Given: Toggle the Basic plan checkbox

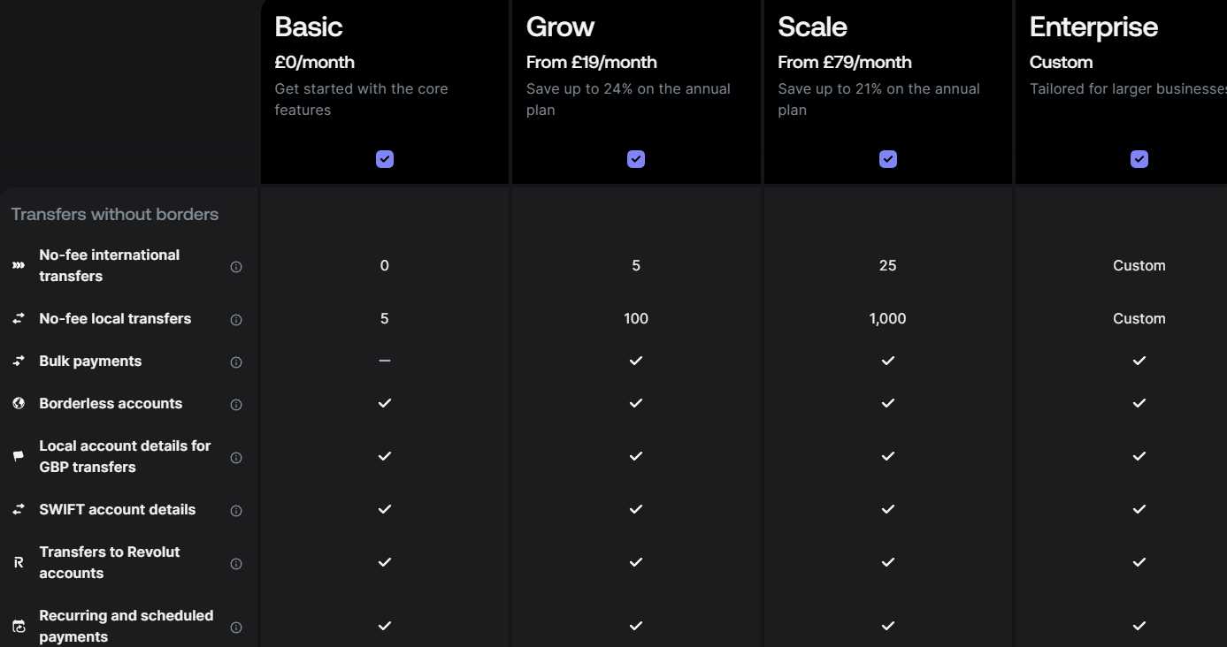Looking at the screenshot, I should tap(385, 159).
